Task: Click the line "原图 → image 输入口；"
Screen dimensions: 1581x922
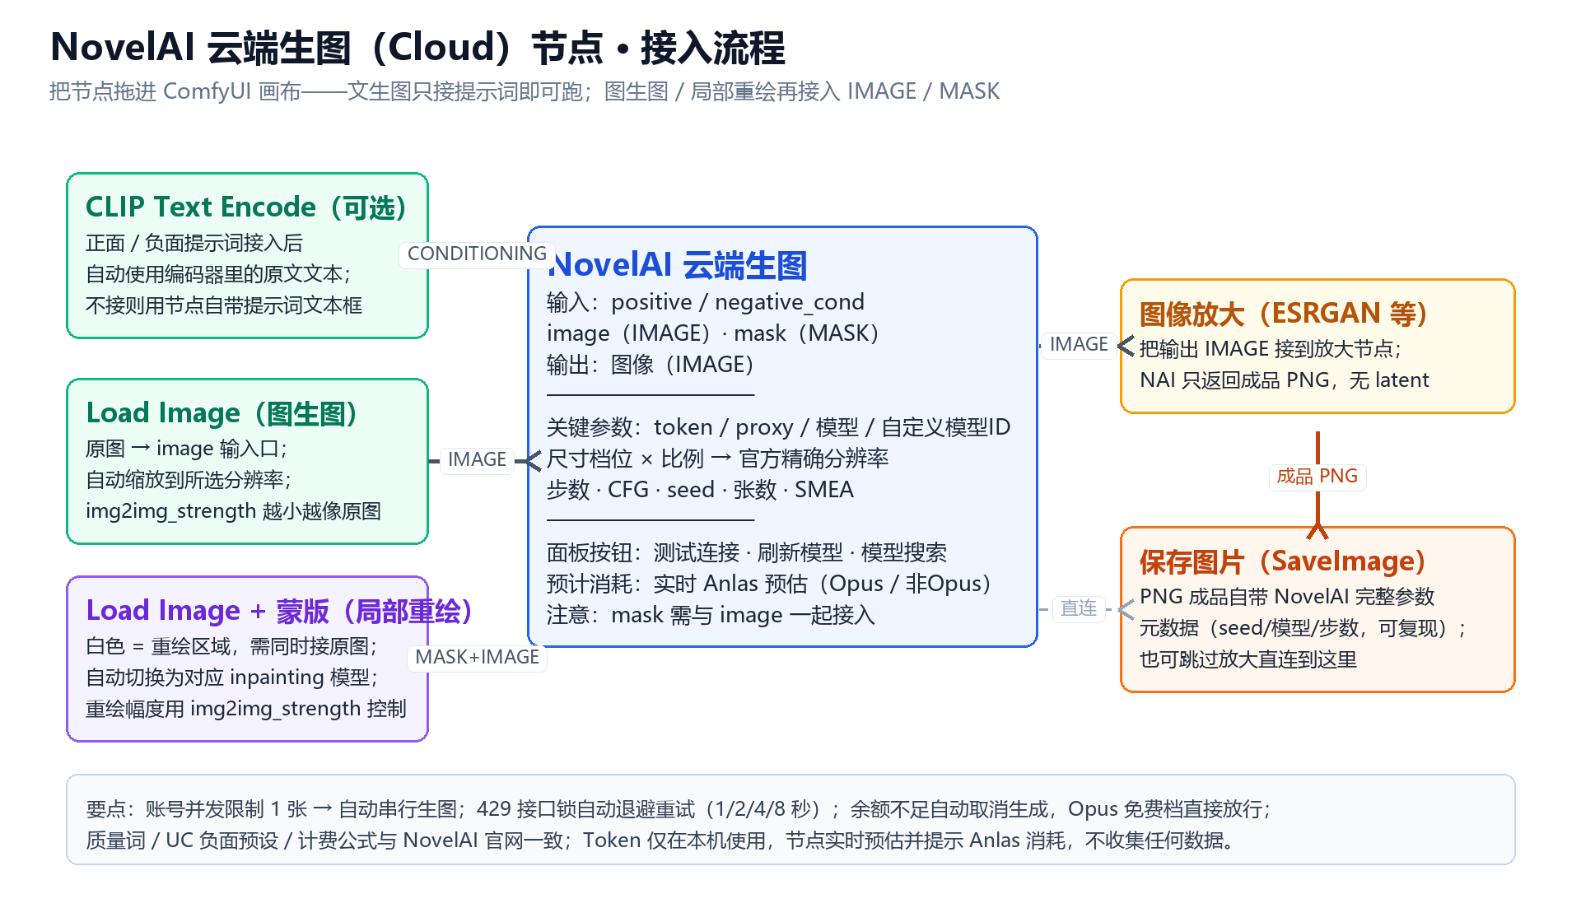Action: (187, 449)
